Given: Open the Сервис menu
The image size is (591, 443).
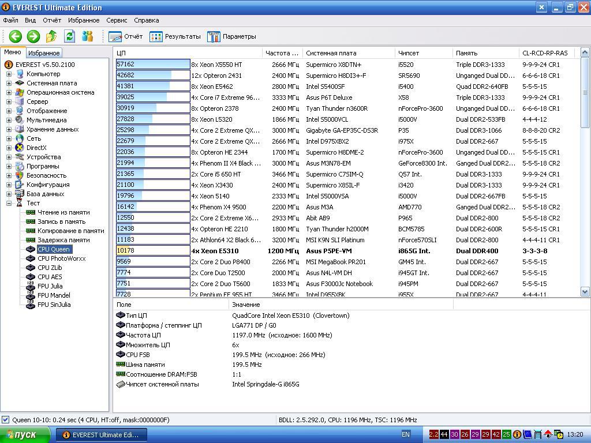Looking at the screenshot, I should click(117, 20).
